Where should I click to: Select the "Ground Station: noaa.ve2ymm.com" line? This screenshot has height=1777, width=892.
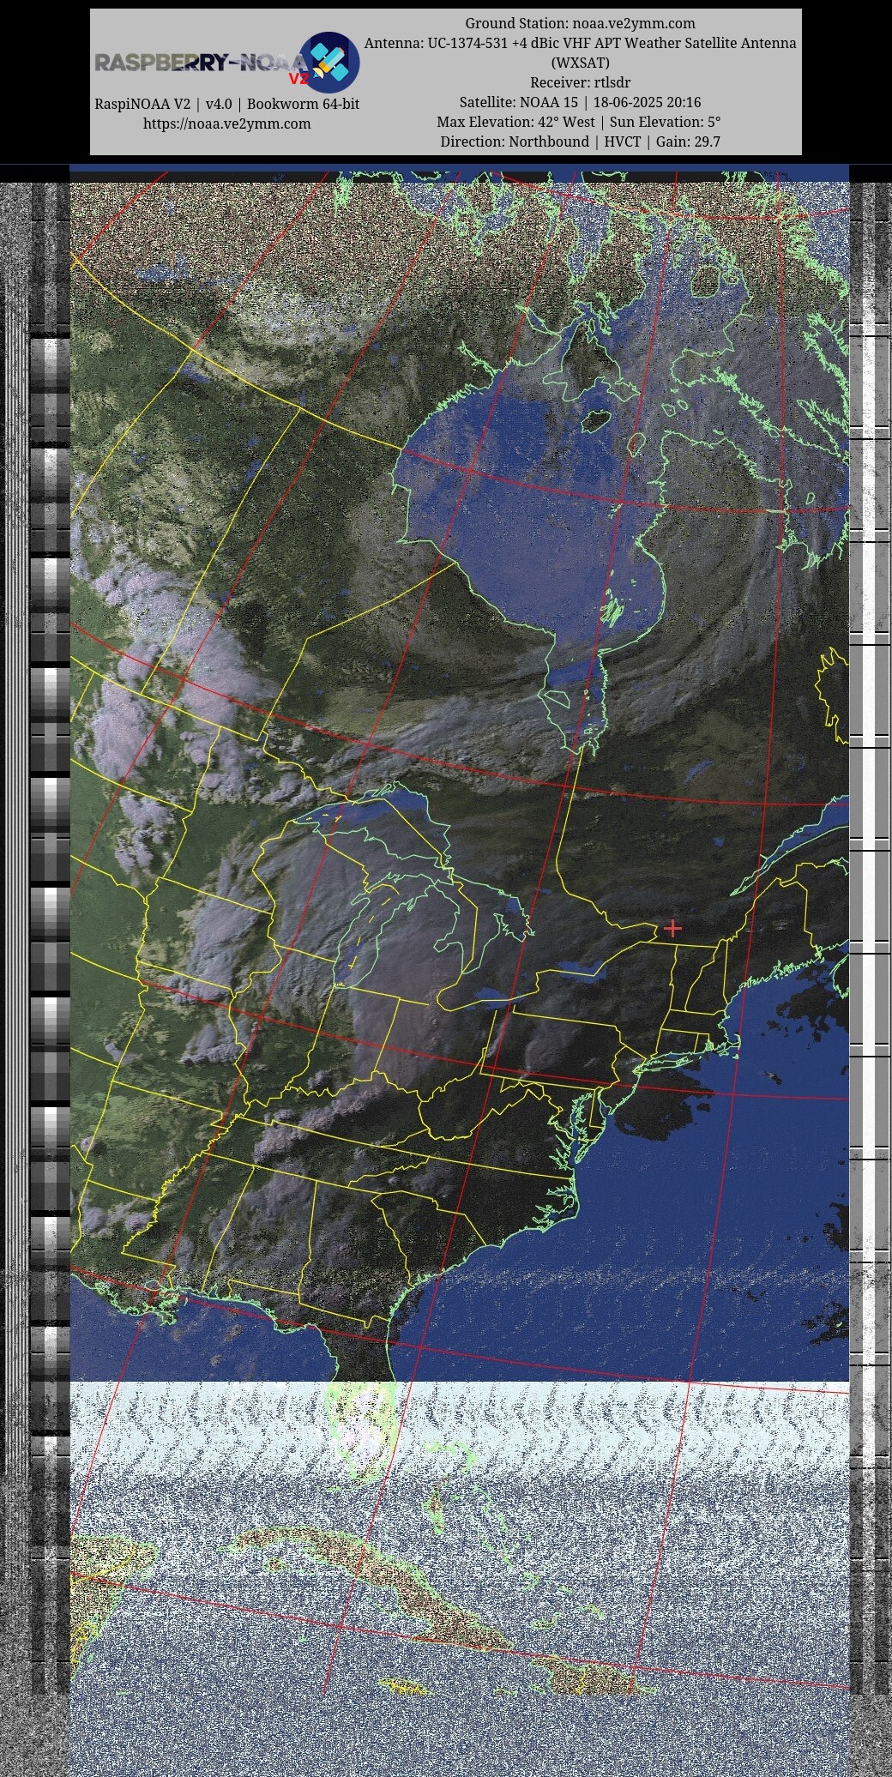[x=580, y=23]
